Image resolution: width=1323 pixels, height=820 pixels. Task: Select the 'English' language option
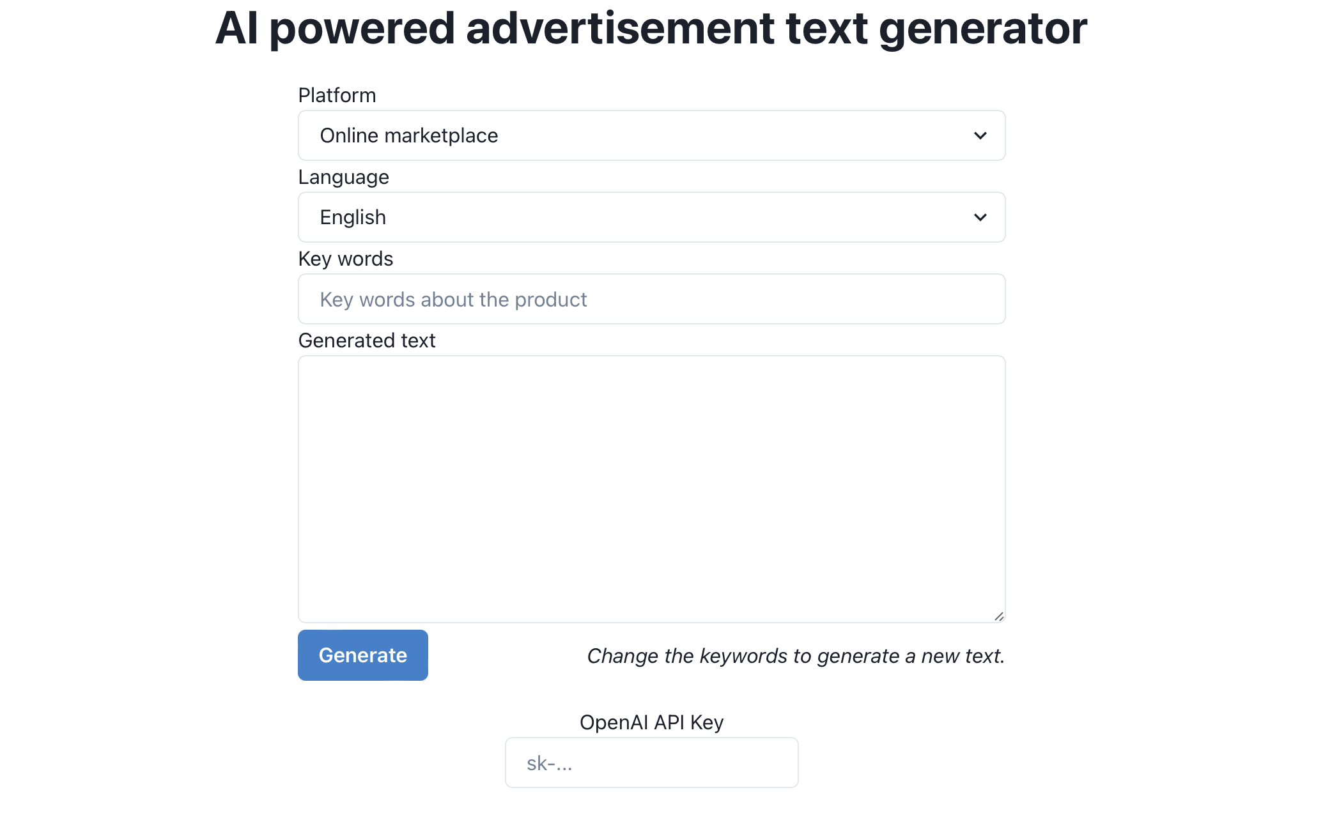tap(352, 217)
